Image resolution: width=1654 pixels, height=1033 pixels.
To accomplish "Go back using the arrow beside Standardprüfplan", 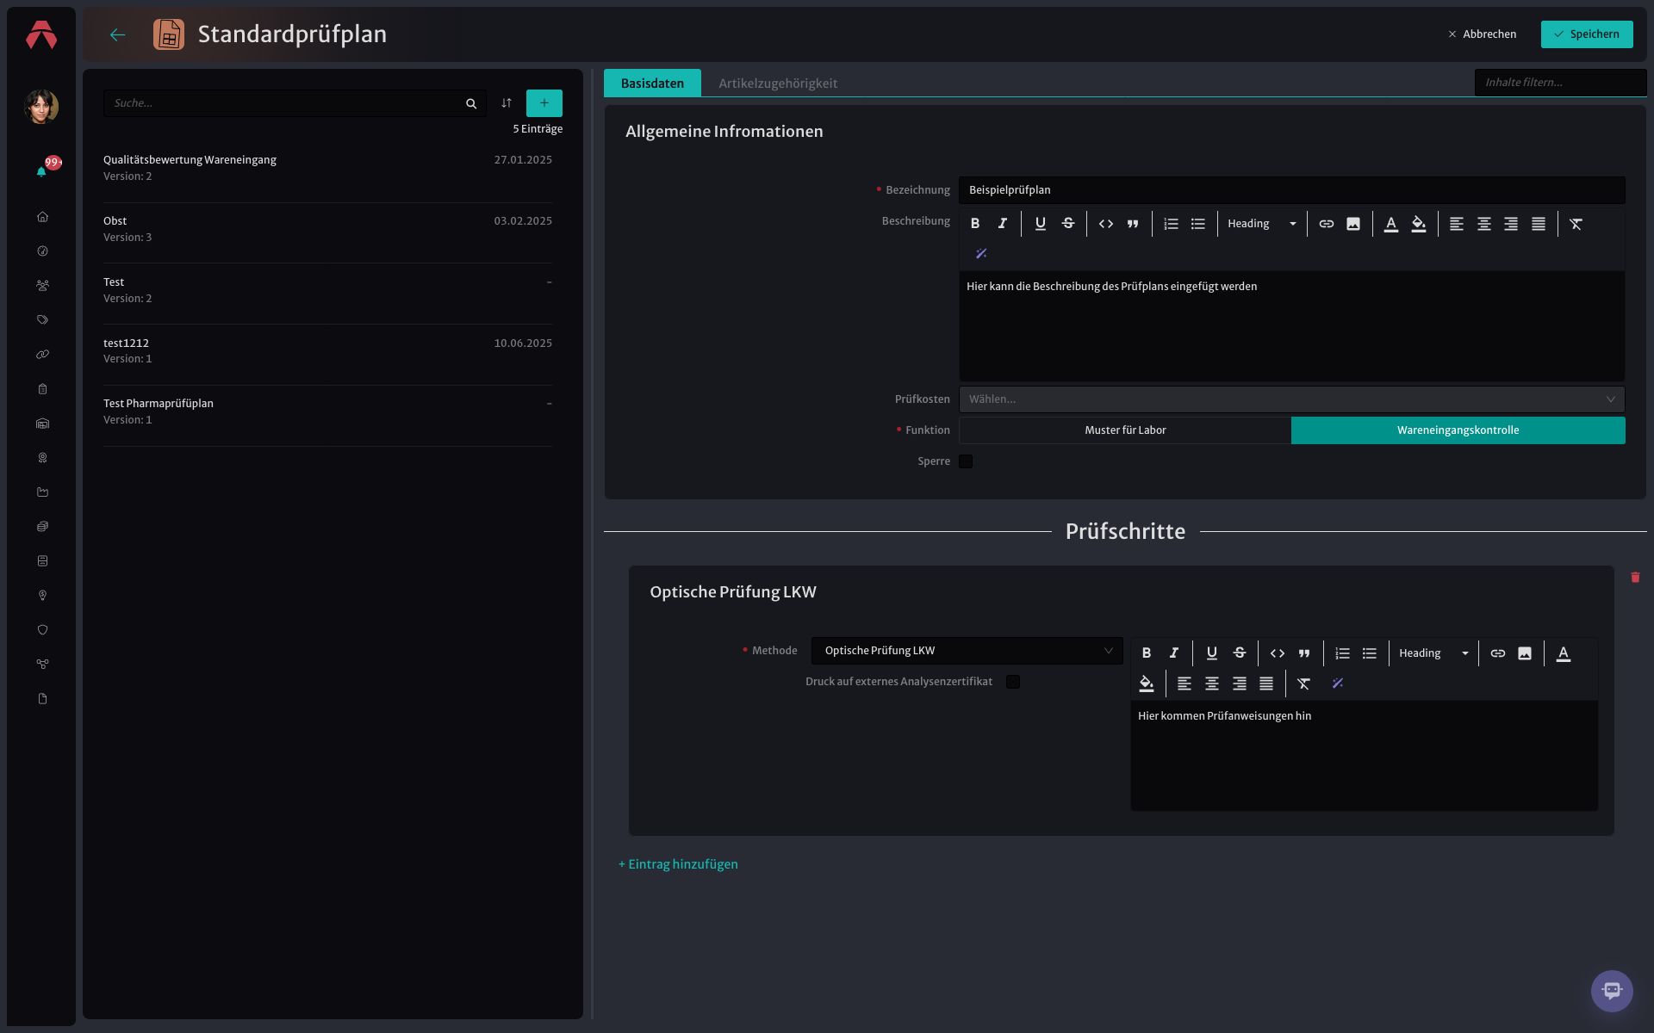I will click(118, 34).
